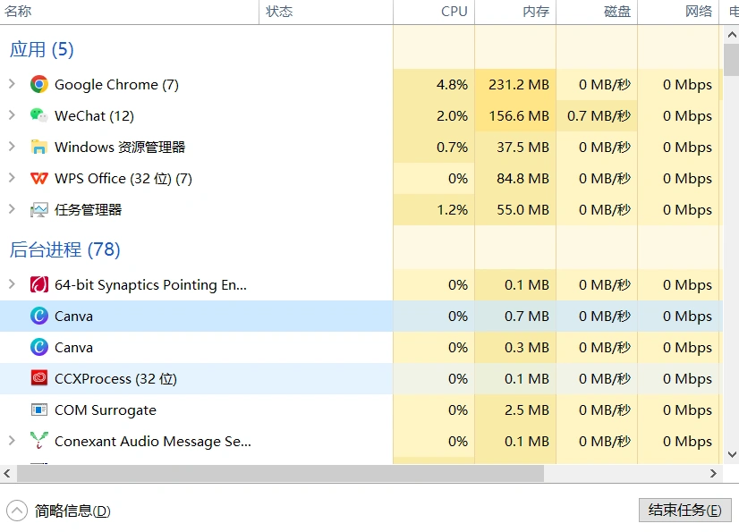This screenshot has height=532, width=739.
Task: Sort by CPU column header
Action: (x=454, y=12)
